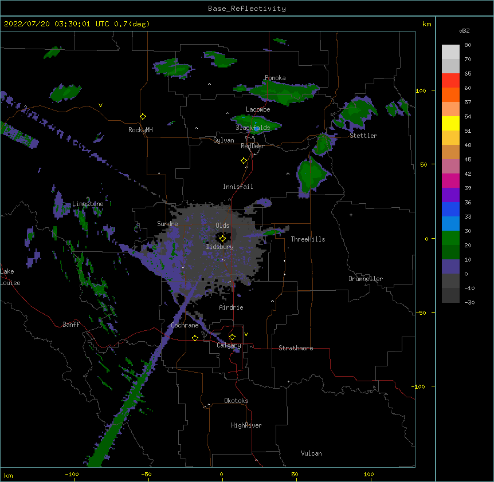Click the 20 dBZ green legend swatch
494x482 pixels.
click(x=450, y=238)
